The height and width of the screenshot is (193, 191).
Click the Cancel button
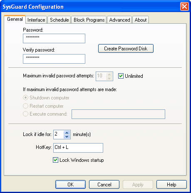tap(104, 185)
